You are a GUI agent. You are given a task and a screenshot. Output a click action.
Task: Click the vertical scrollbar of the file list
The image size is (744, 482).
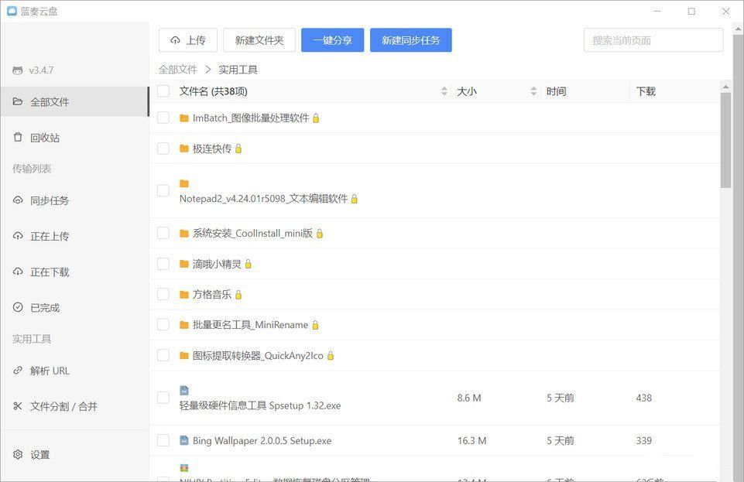pyautogui.click(x=725, y=139)
